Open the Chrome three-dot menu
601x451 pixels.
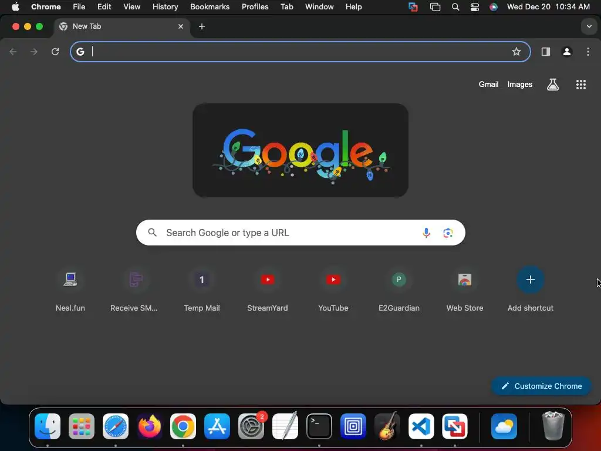click(588, 52)
